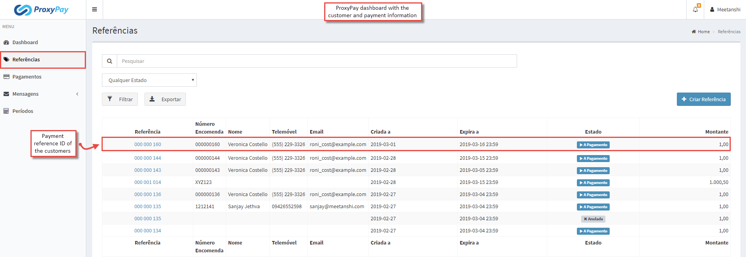The image size is (746, 257).
Task: Click the top Expira a column header
Action: pyautogui.click(x=469, y=132)
